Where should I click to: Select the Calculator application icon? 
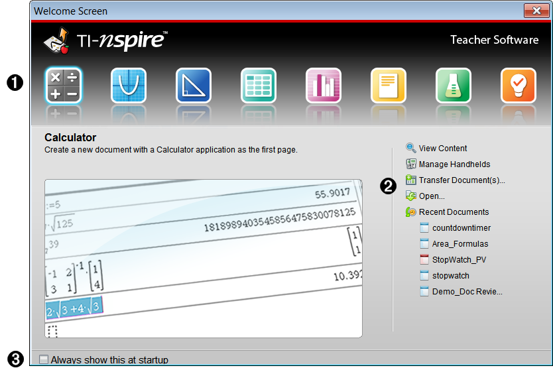click(x=63, y=86)
